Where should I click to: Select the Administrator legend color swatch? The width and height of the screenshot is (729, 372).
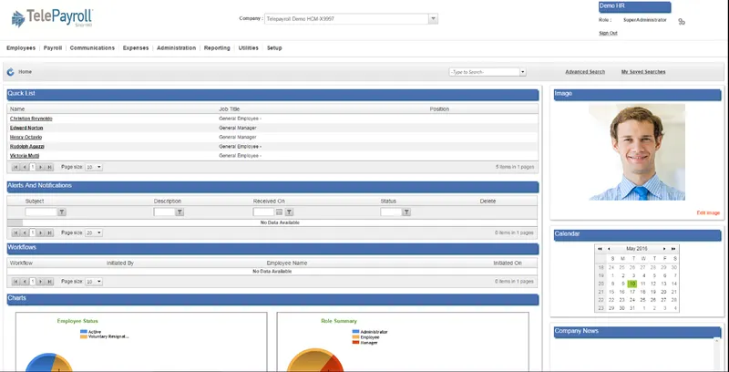[x=355, y=332]
